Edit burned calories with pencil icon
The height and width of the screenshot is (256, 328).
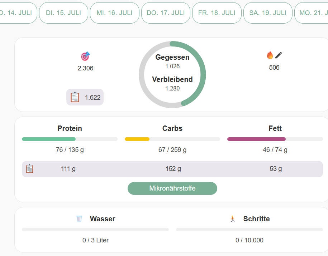[x=279, y=55]
